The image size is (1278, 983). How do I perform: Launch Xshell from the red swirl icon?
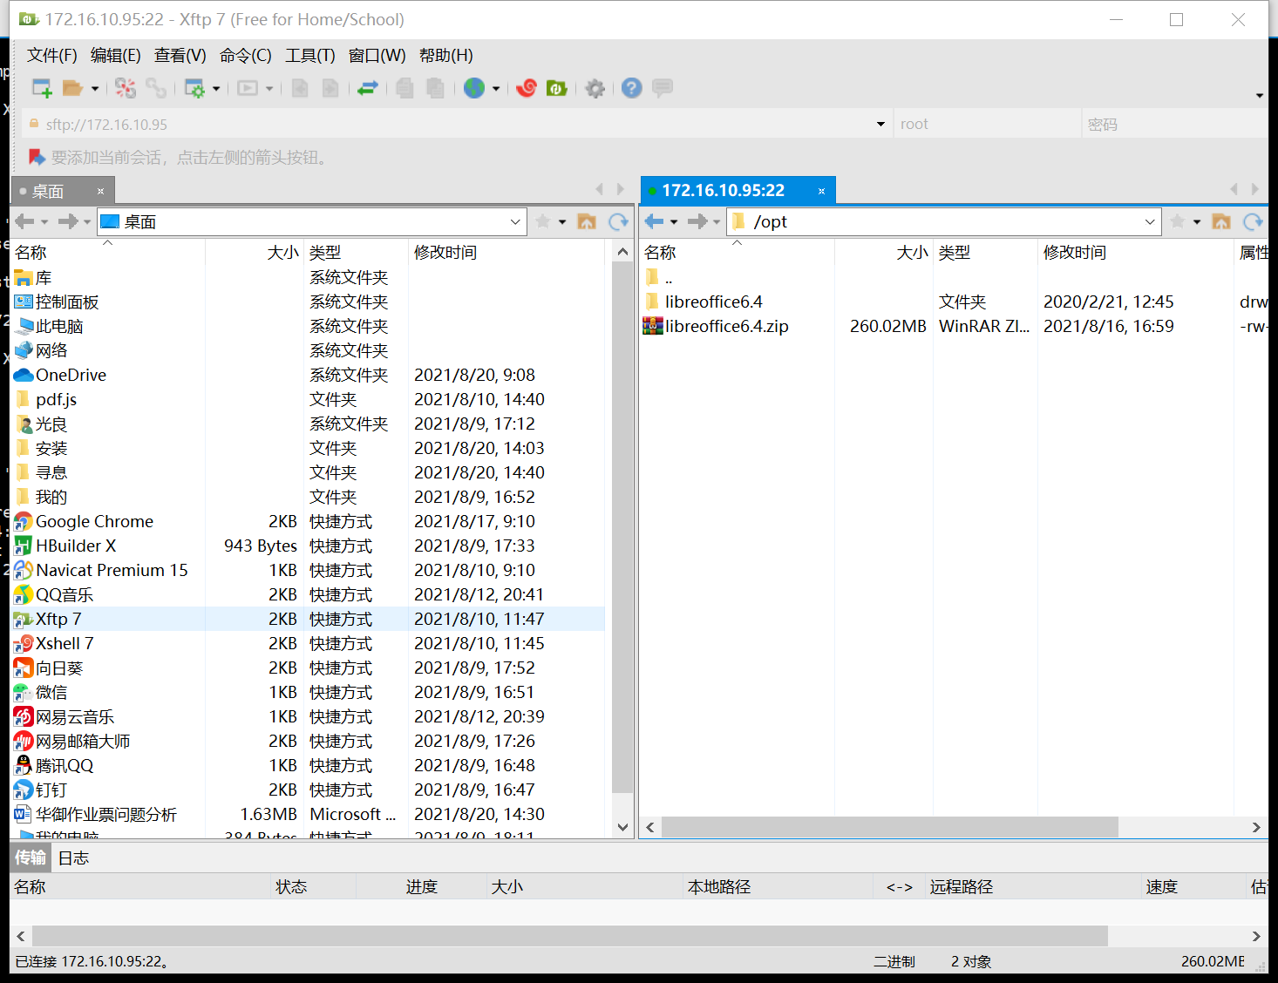[x=526, y=88]
